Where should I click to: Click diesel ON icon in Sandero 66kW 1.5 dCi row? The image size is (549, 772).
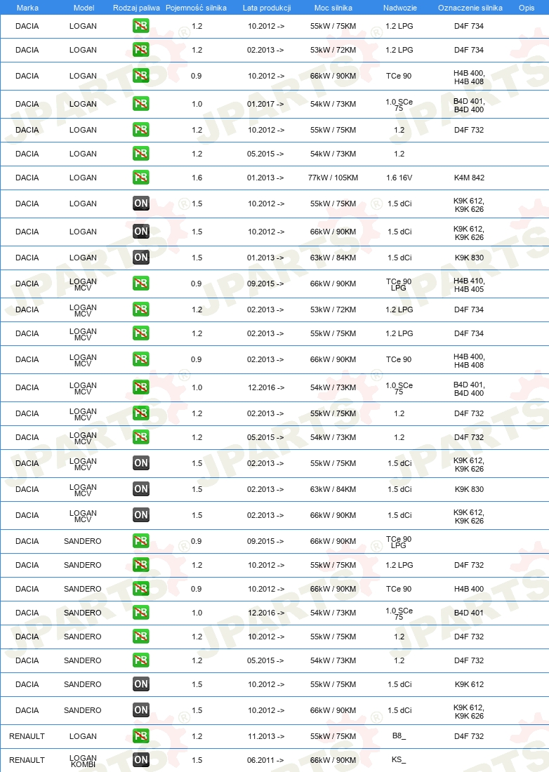pos(141,710)
